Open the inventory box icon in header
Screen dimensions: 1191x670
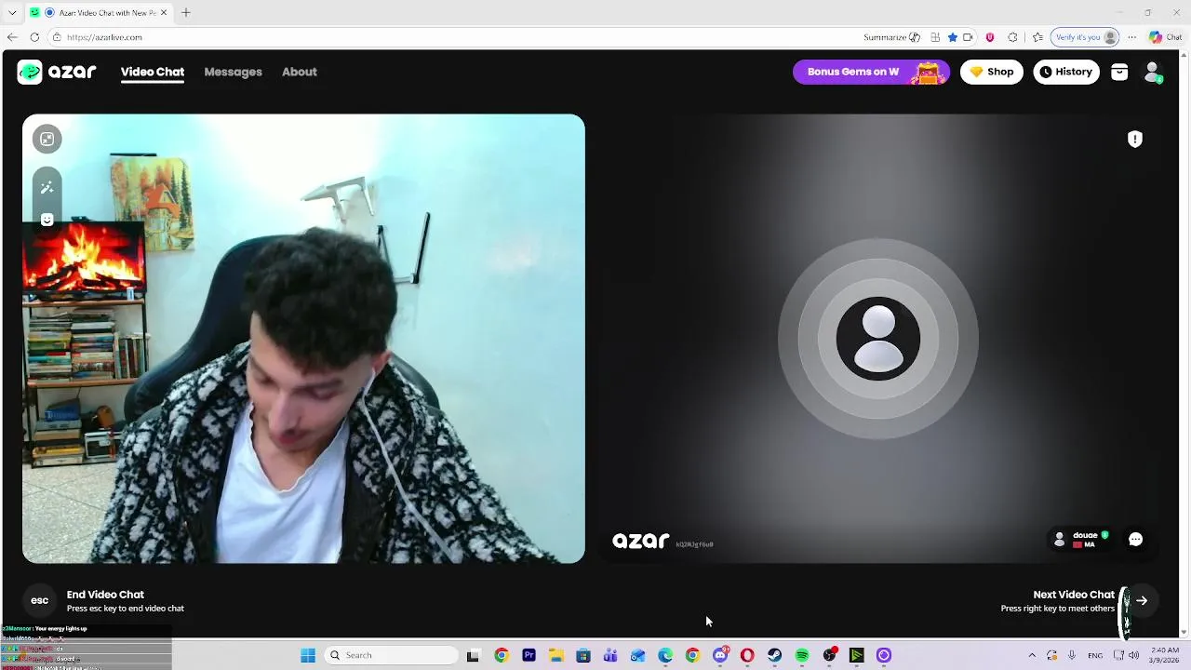point(1119,72)
